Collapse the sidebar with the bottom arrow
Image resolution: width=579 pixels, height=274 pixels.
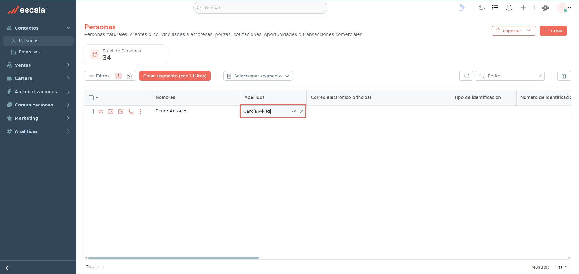7,268
